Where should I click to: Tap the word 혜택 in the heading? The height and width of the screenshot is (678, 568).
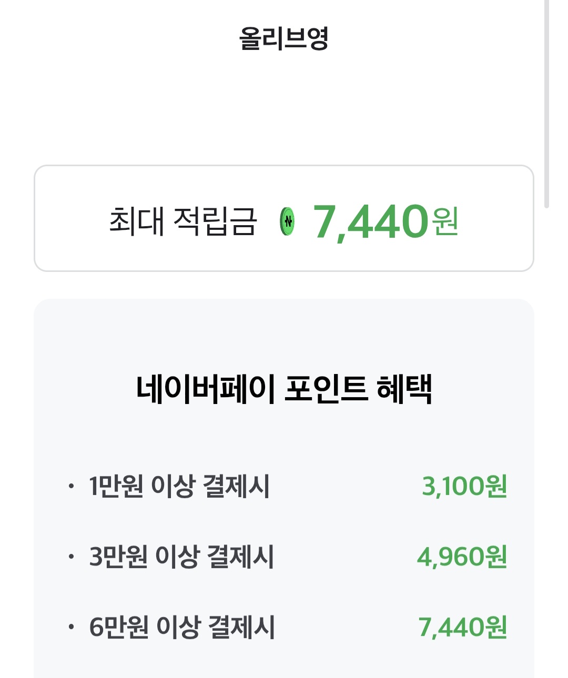click(x=404, y=389)
